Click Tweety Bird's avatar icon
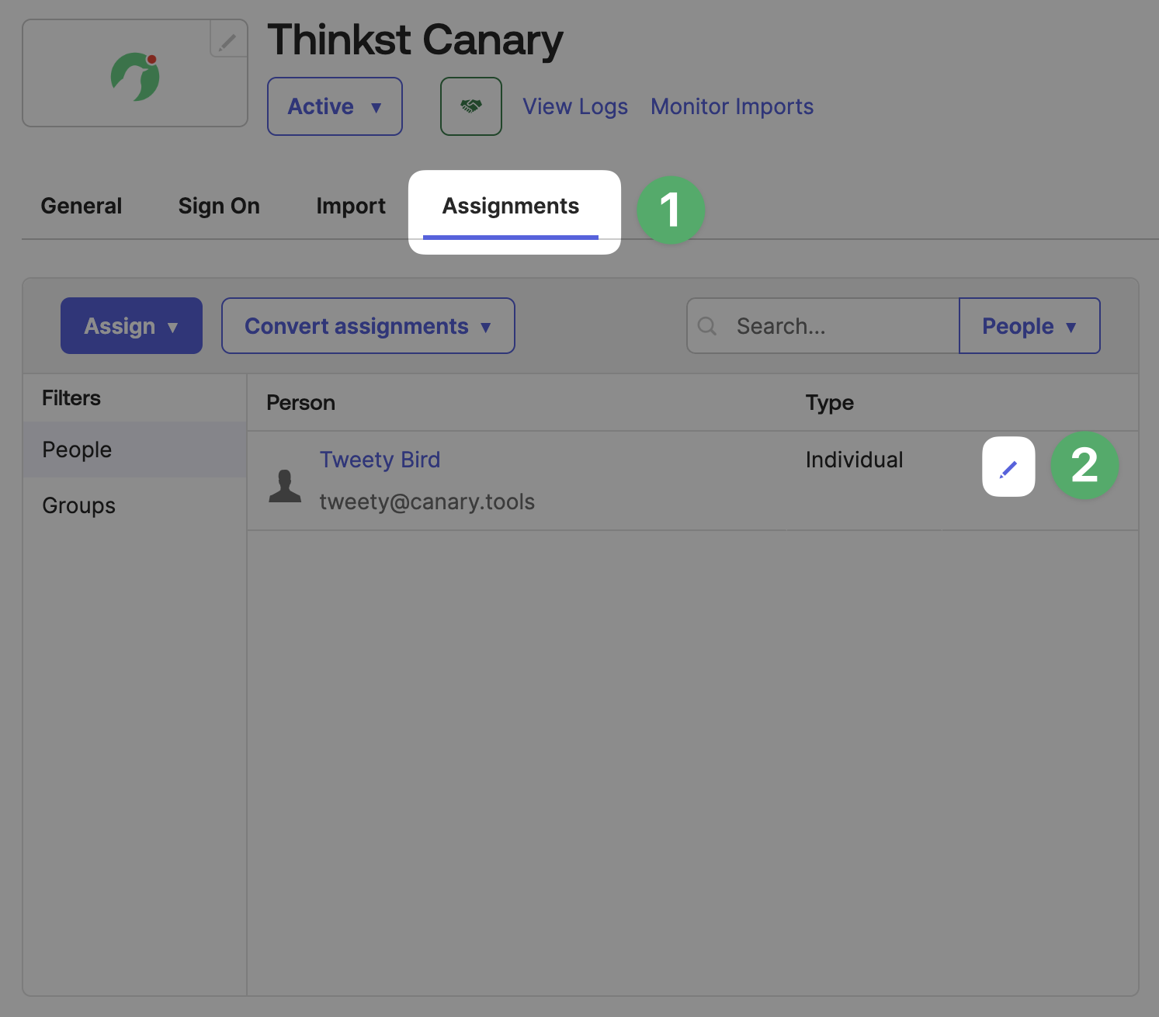 (x=285, y=486)
